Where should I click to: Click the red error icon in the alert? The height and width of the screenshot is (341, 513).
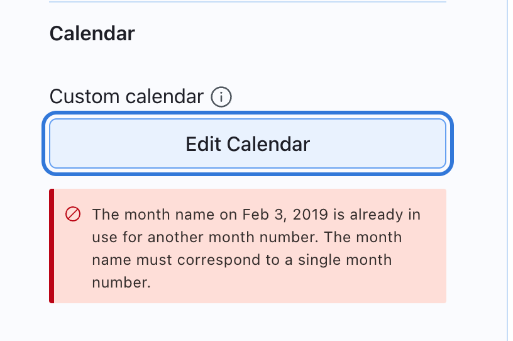click(73, 215)
